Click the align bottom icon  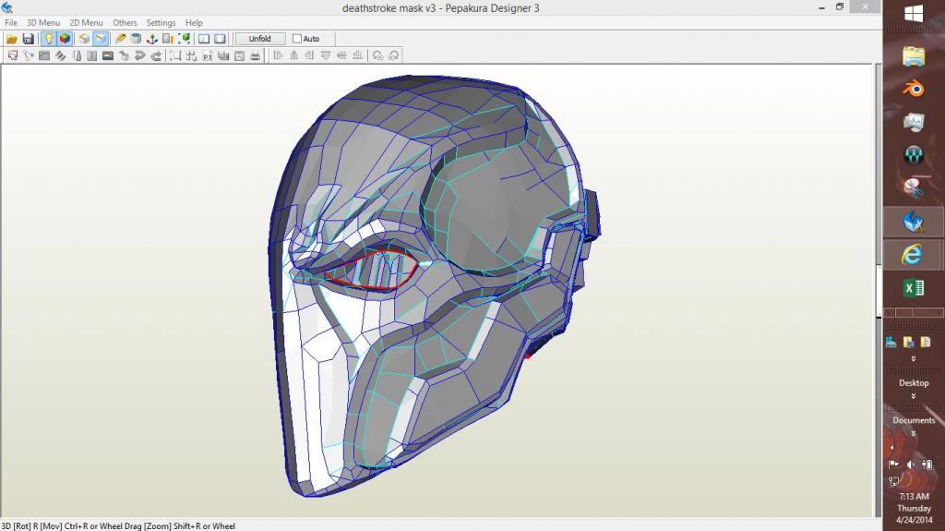(x=358, y=55)
